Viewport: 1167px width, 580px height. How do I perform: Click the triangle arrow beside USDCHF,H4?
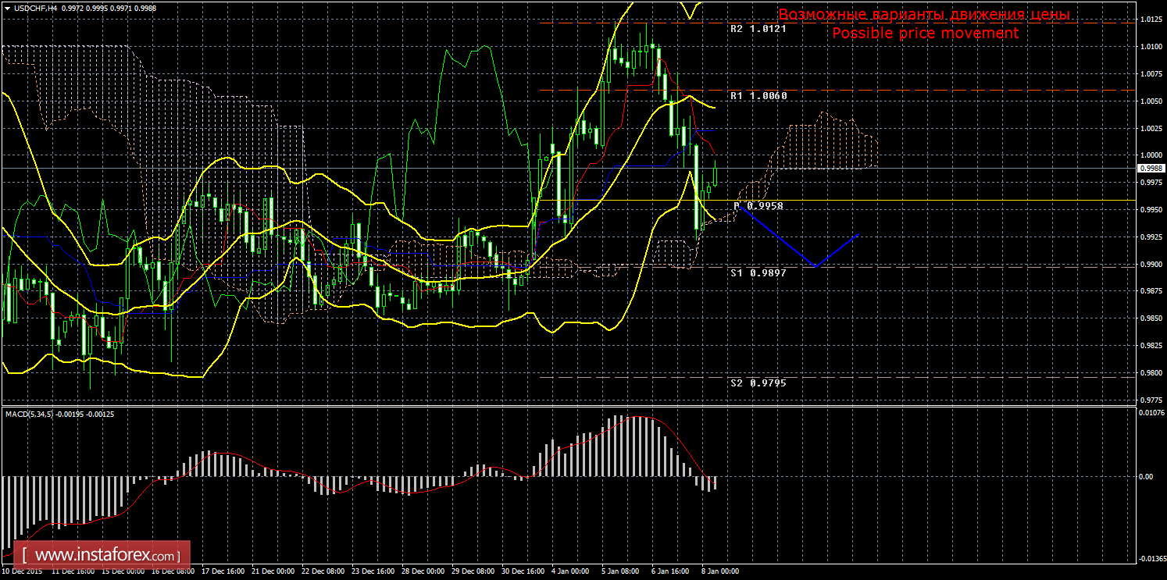pos(6,8)
